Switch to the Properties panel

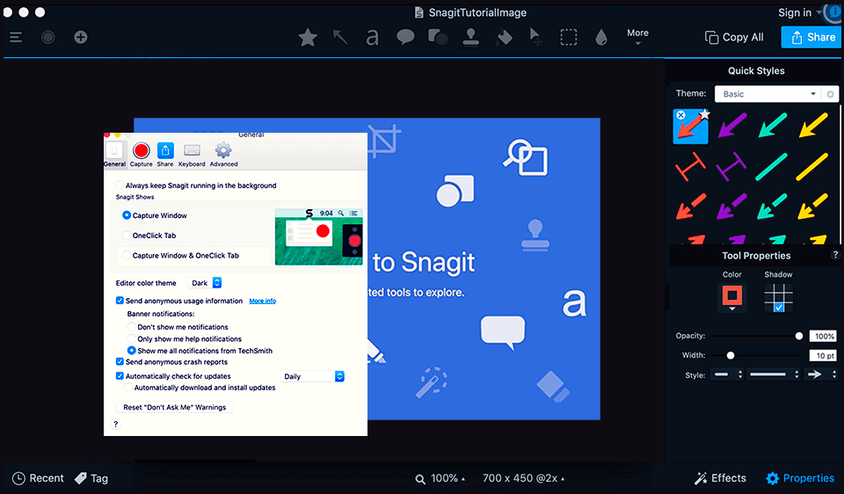click(800, 478)
